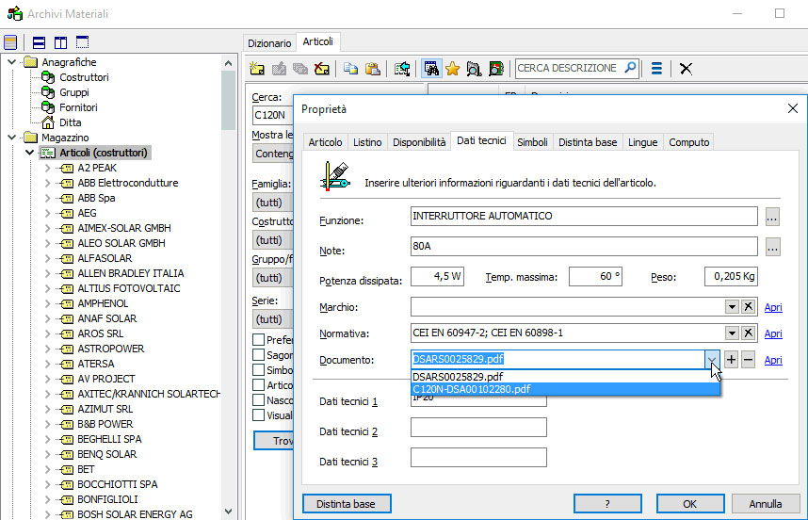Click the paste clipboard icon

(373, 69)
